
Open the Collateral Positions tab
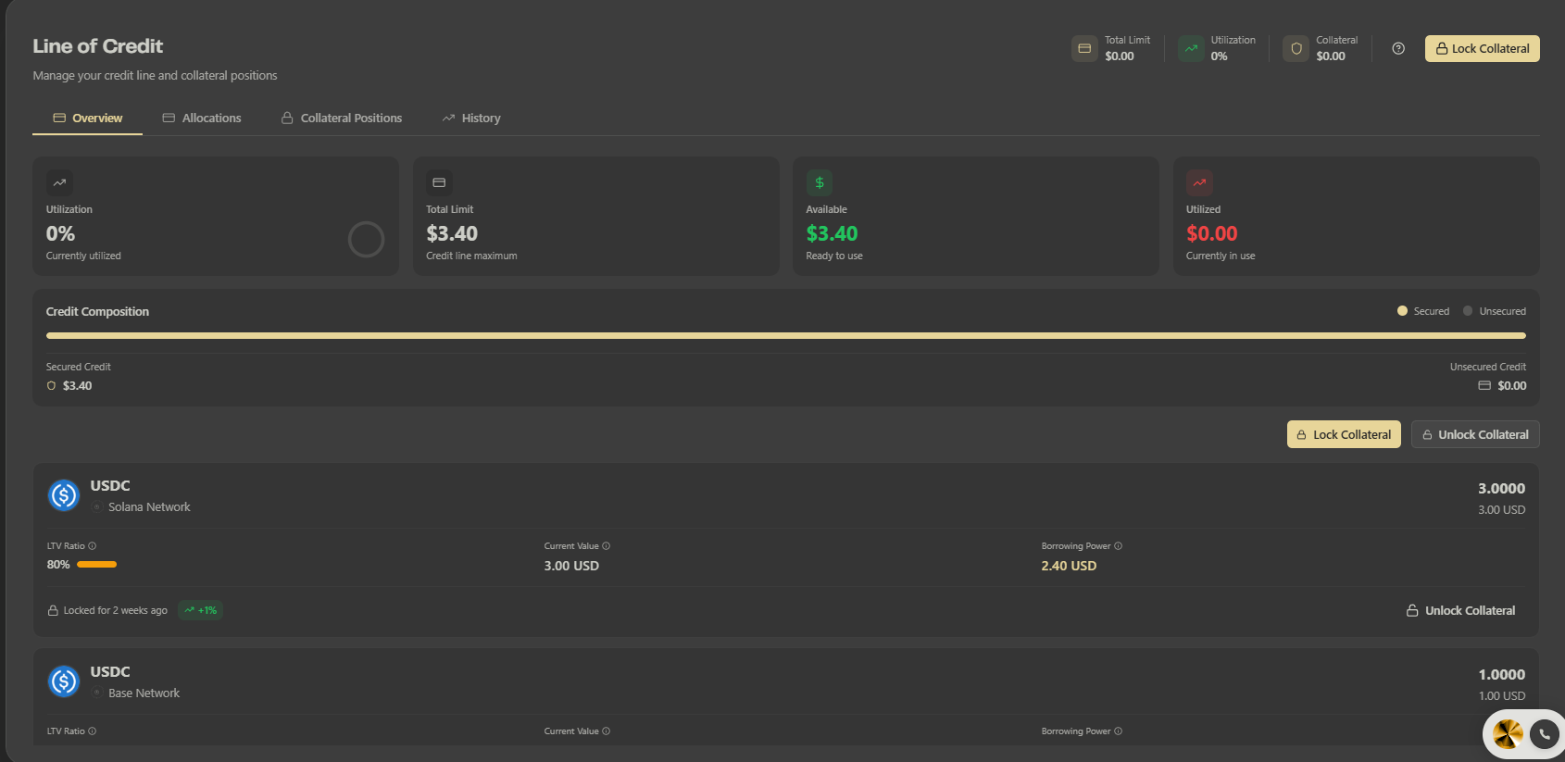342,119
